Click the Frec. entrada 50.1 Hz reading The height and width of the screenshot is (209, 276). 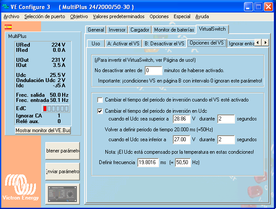coord(42,100)
